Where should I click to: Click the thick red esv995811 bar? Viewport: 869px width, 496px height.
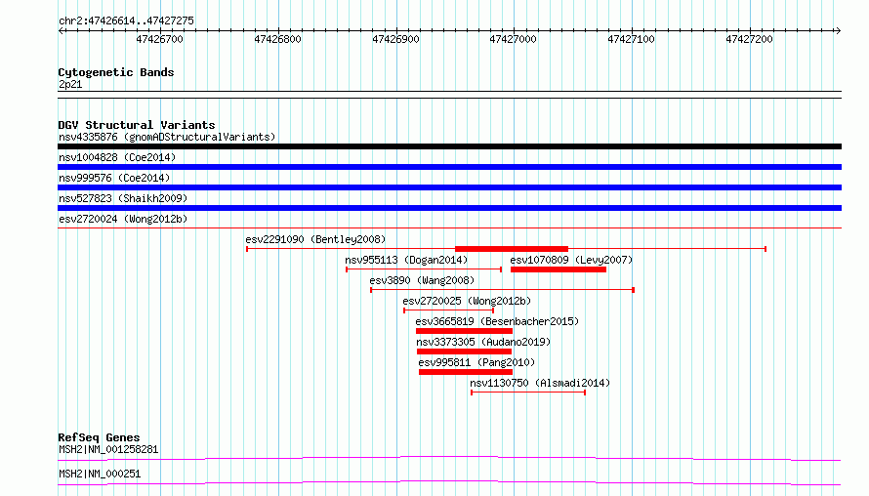tap(466, 372)
